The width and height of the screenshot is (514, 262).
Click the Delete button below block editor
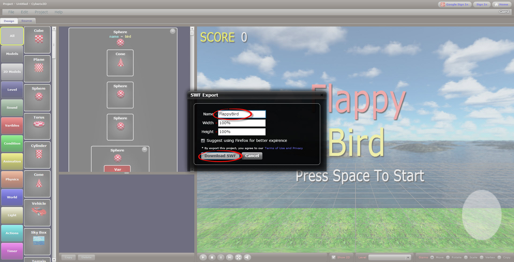[x=86, y=257]
